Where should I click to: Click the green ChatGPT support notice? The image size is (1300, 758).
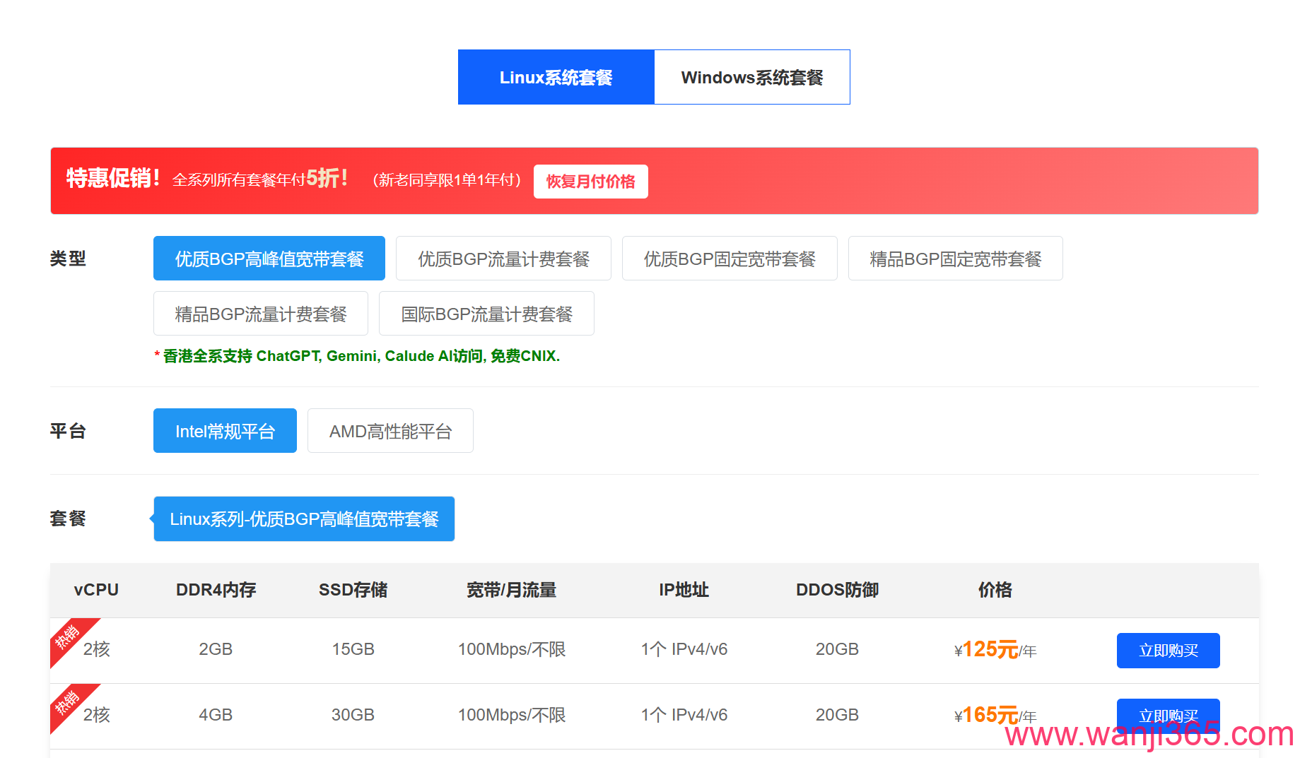click(357, 356)
